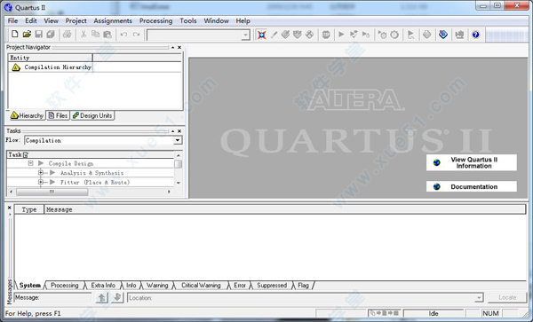Switch to the Processing messages tab
The width and height of the screenshot is (533, 322).
[65, 286]
